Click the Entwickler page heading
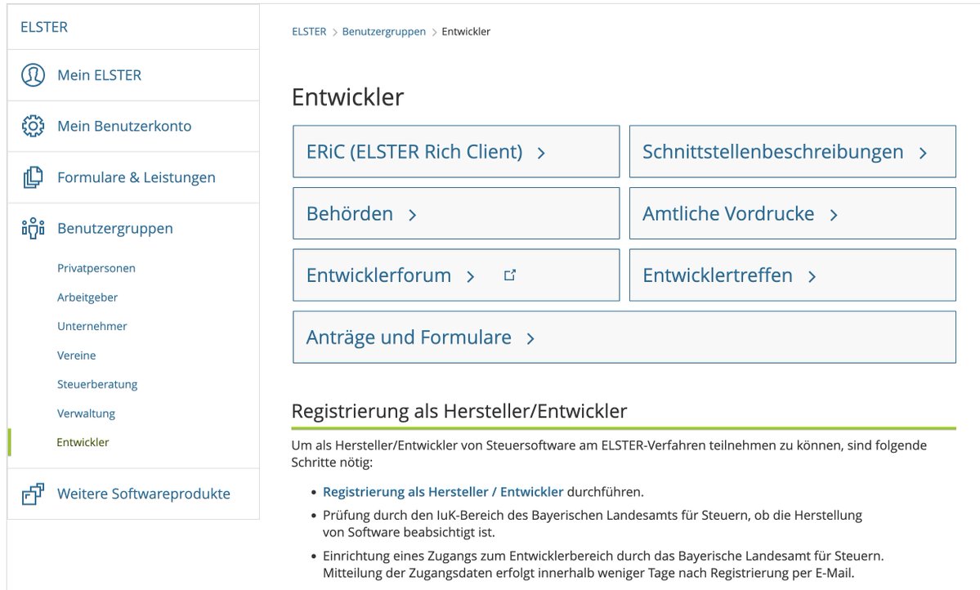The height and width of the screenshot is (590, 980). 347,97
